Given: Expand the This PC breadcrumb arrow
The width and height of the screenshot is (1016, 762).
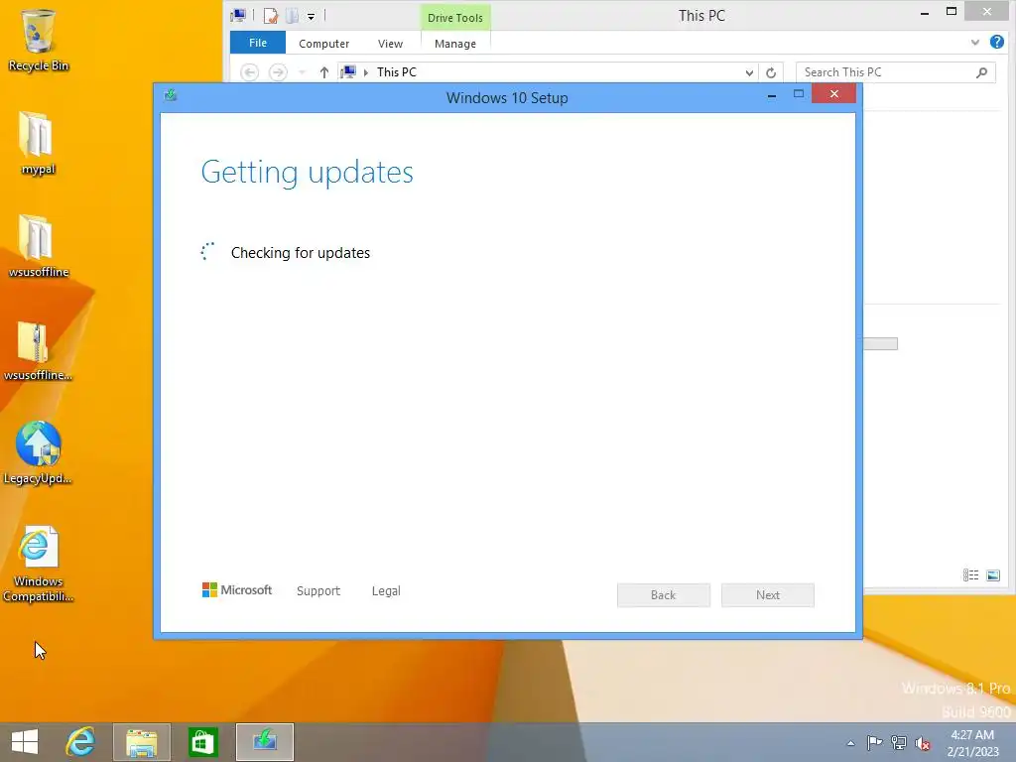Looking at the screenshot, I should click(x=366, y=72).
